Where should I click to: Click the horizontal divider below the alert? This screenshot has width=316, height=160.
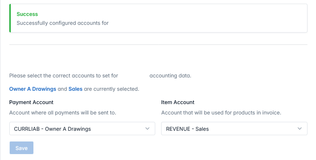(158, 45)
